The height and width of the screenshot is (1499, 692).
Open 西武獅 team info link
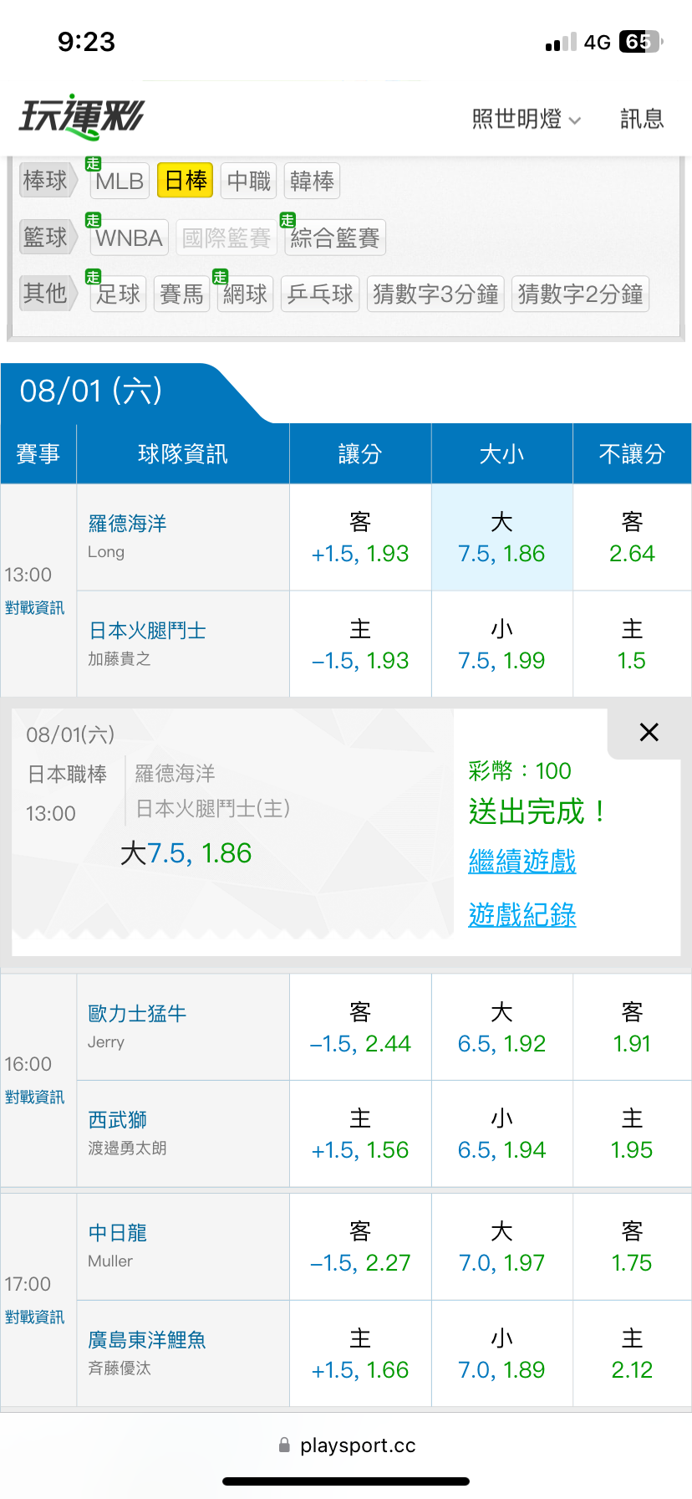(x=118, y=1119)
